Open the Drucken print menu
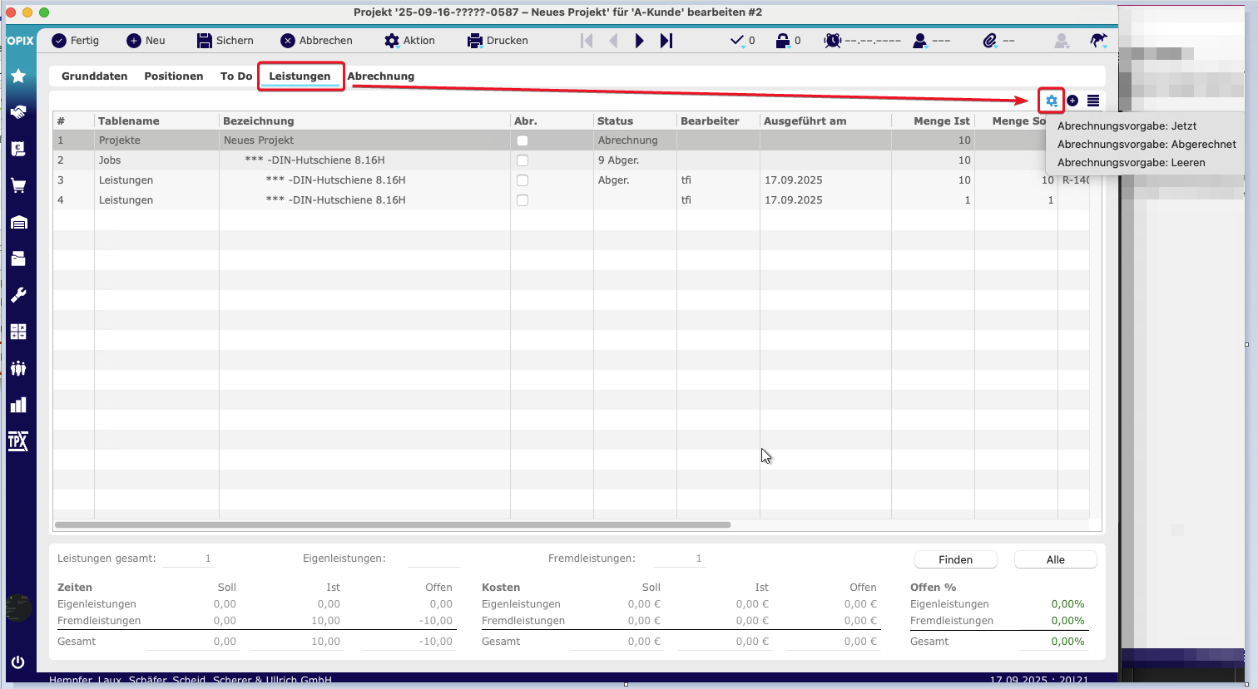This screenshot has width=1258, height=689. pyautogui.click(x=498, y=41)
